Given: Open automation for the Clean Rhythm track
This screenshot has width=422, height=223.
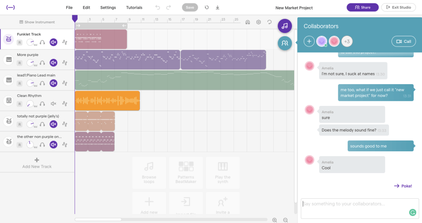Looking at the screenshot, I should pyautogui.click(x=64, y=104).
